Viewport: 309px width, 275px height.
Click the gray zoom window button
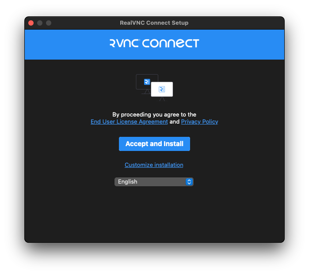[49, 23]
